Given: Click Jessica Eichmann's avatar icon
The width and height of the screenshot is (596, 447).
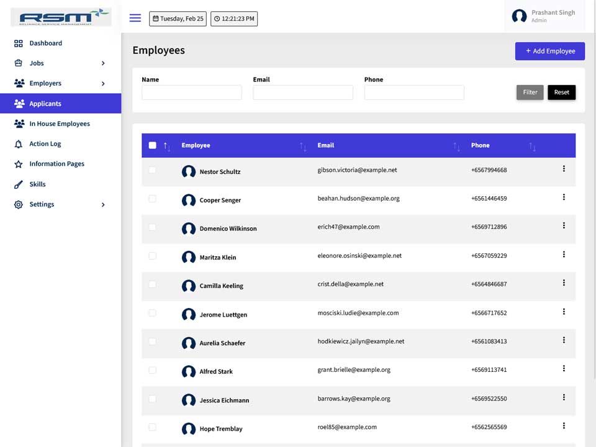Looking at the screenshot, I should tap(189, 400).
